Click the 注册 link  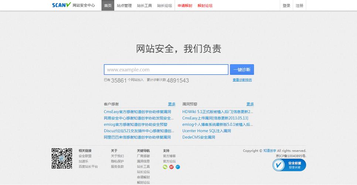click(x=299, y=6)
